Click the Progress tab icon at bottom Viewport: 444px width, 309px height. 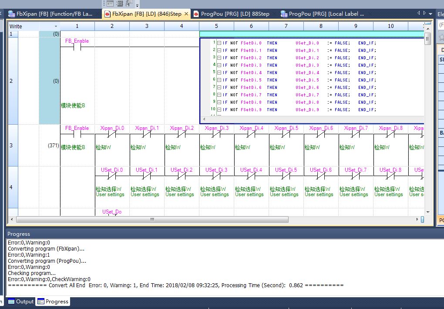[40, 302]
